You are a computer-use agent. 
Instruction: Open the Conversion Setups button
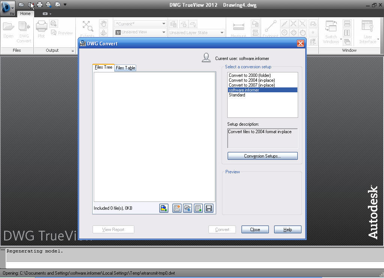pyautogui.click(x=262, y=156)
